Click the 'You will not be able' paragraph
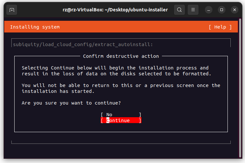 pos(121,85)
